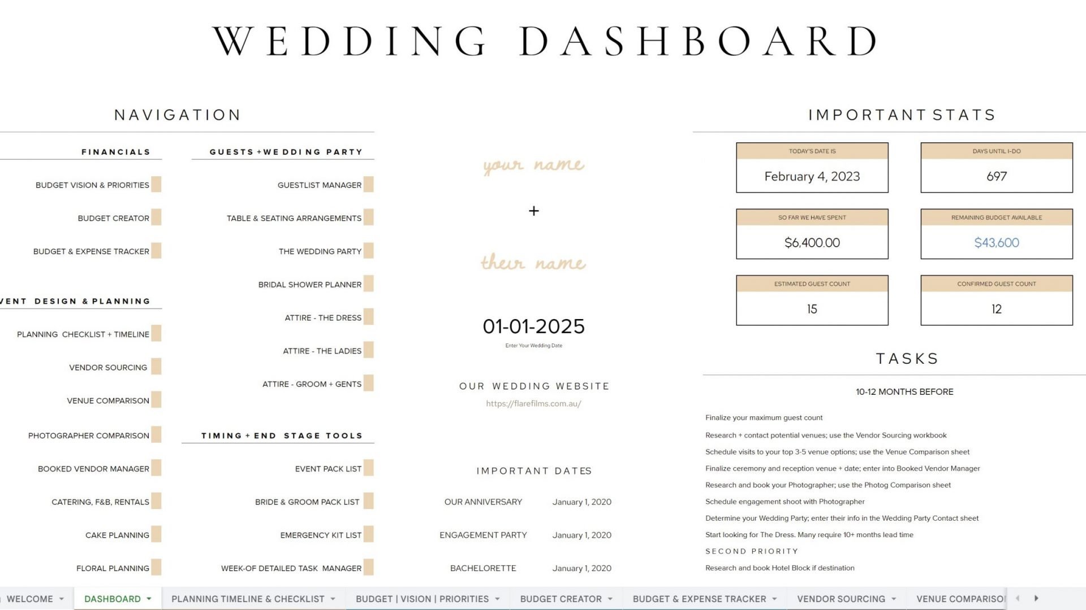Open VENDOR SOURCING navigation link
Screen dimensions: 1086x610
point(108,368)
